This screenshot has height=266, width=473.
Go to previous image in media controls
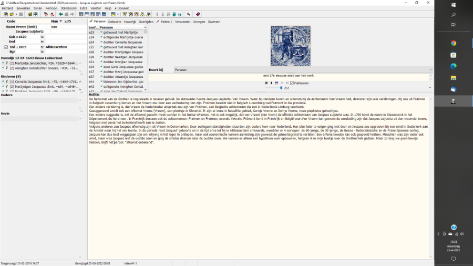pyautogui.click(x=271, y=83)
